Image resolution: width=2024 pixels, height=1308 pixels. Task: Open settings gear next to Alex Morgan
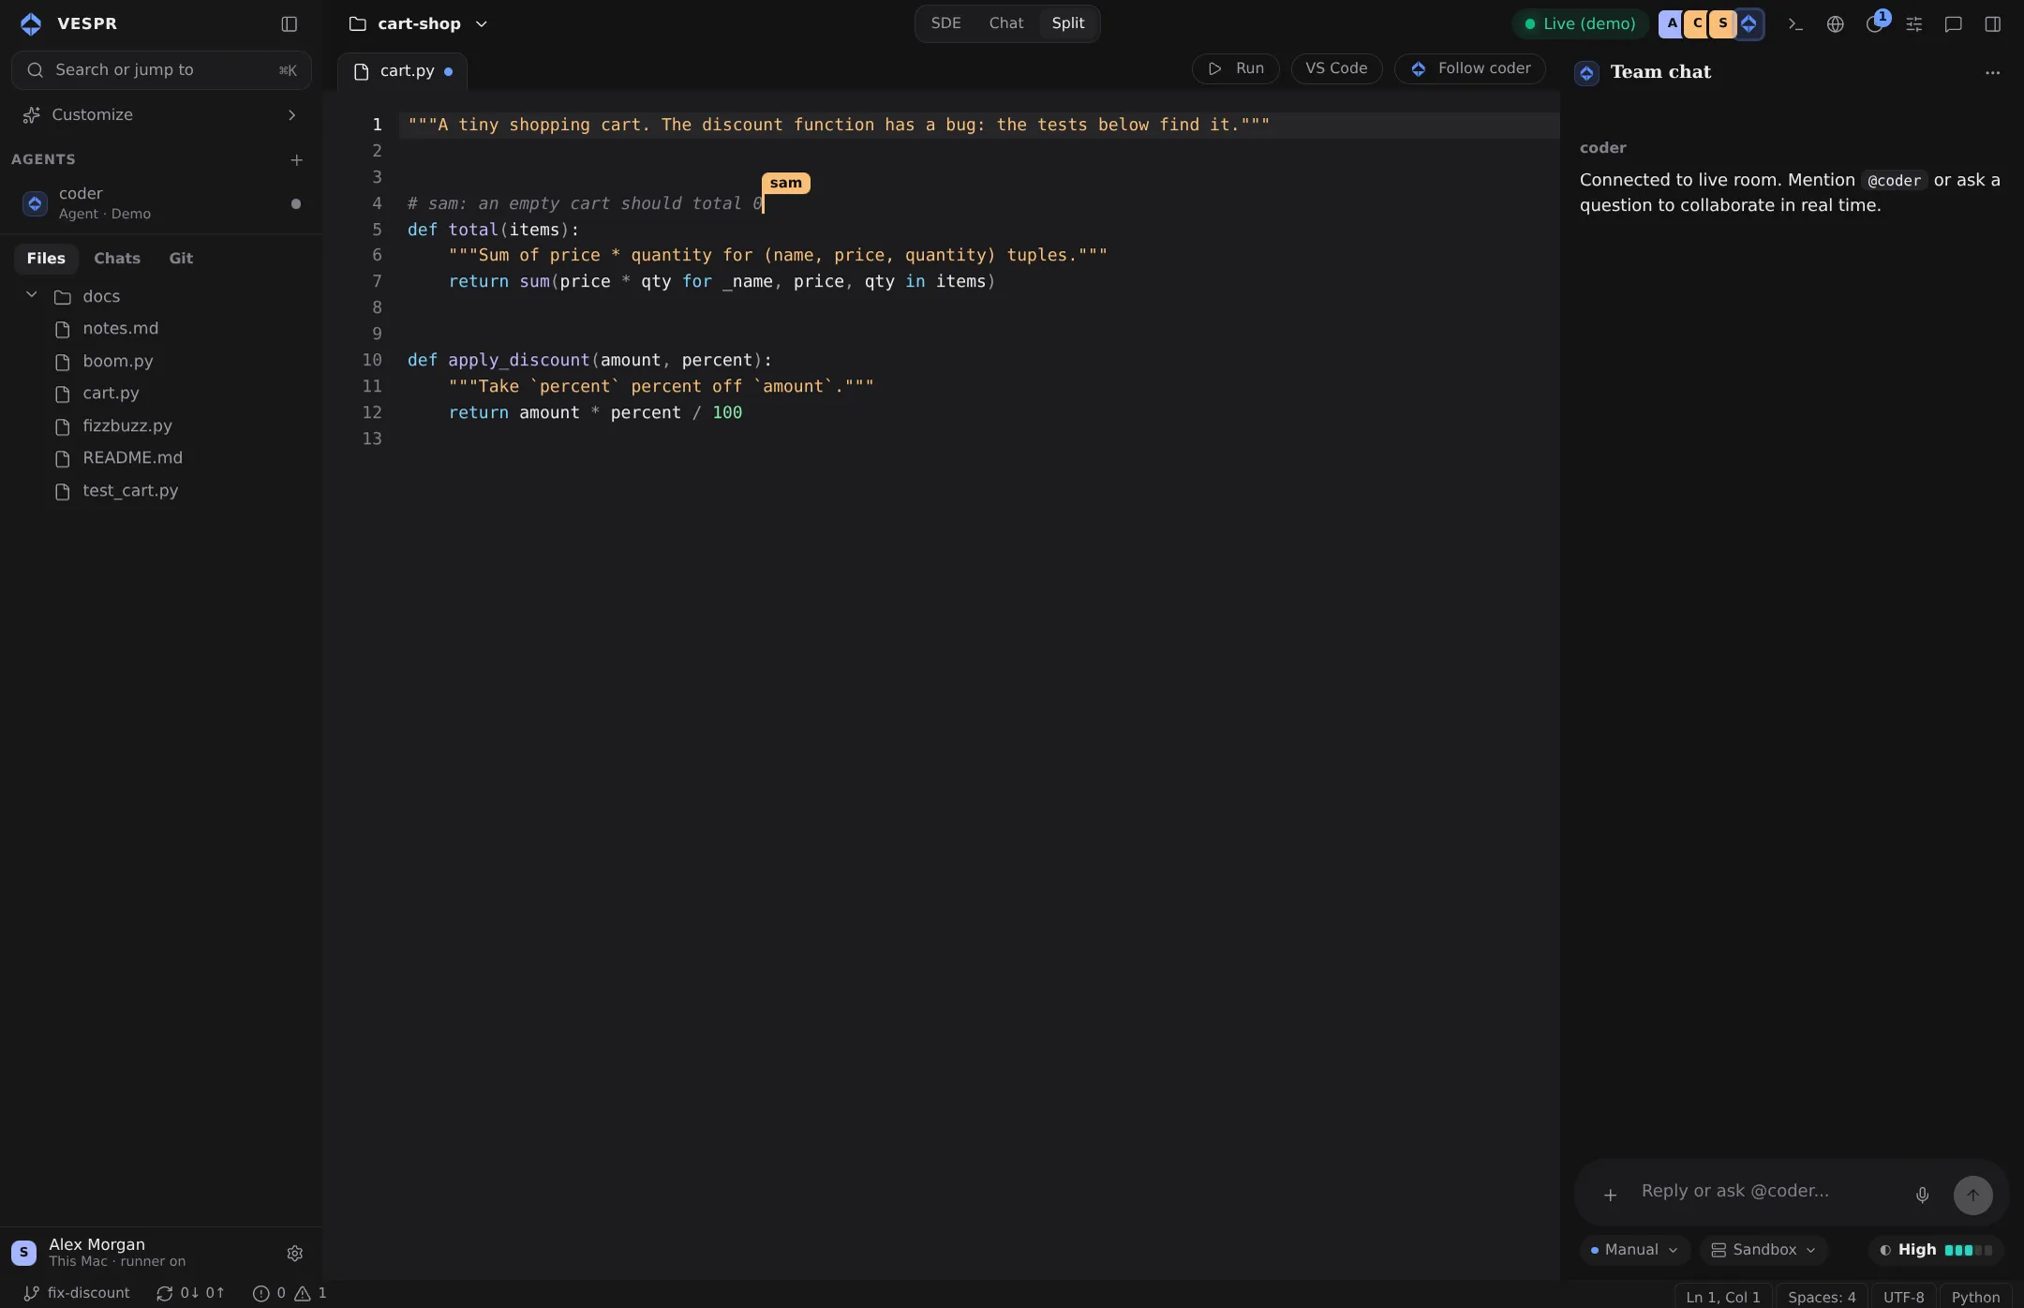point(294,1253)
